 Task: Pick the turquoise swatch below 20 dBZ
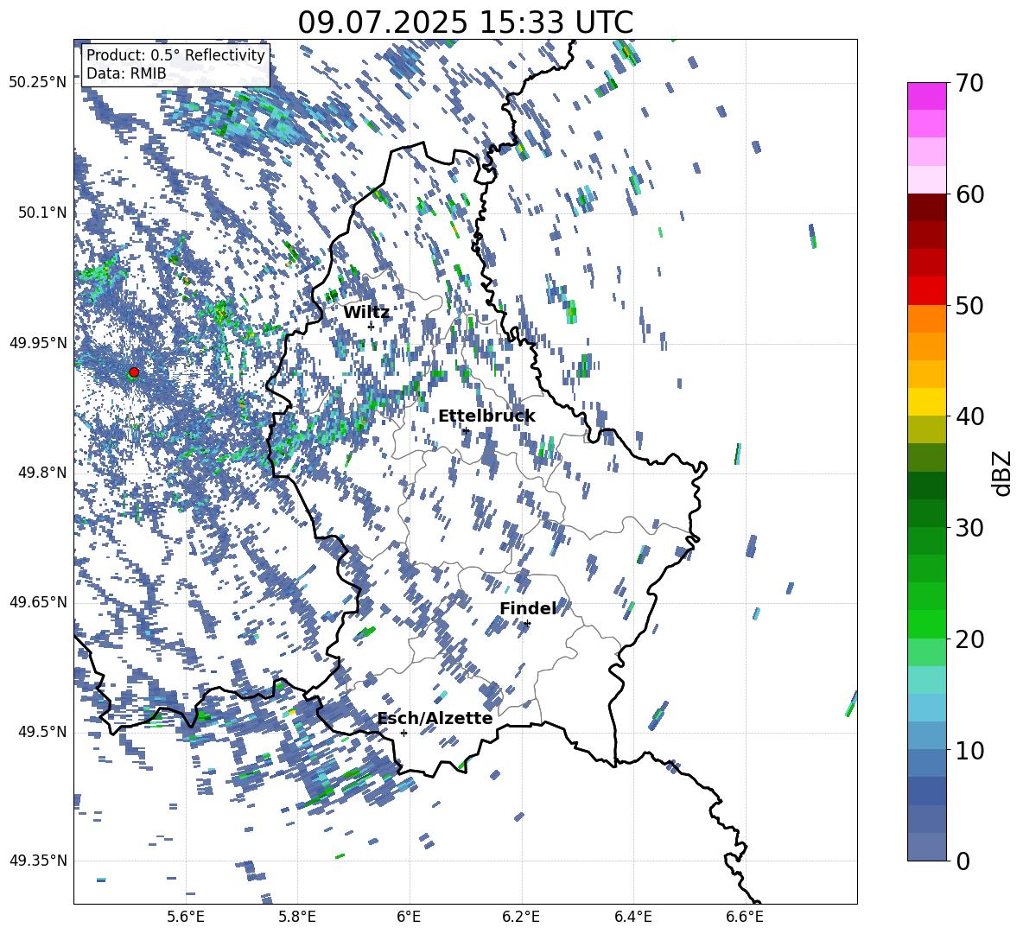click(x=927, y=680)
